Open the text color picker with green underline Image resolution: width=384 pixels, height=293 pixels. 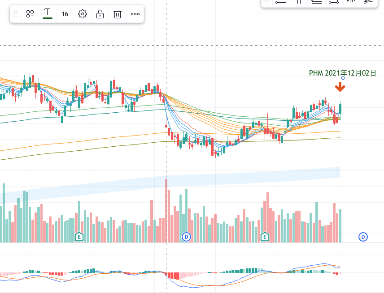[47, 13]
